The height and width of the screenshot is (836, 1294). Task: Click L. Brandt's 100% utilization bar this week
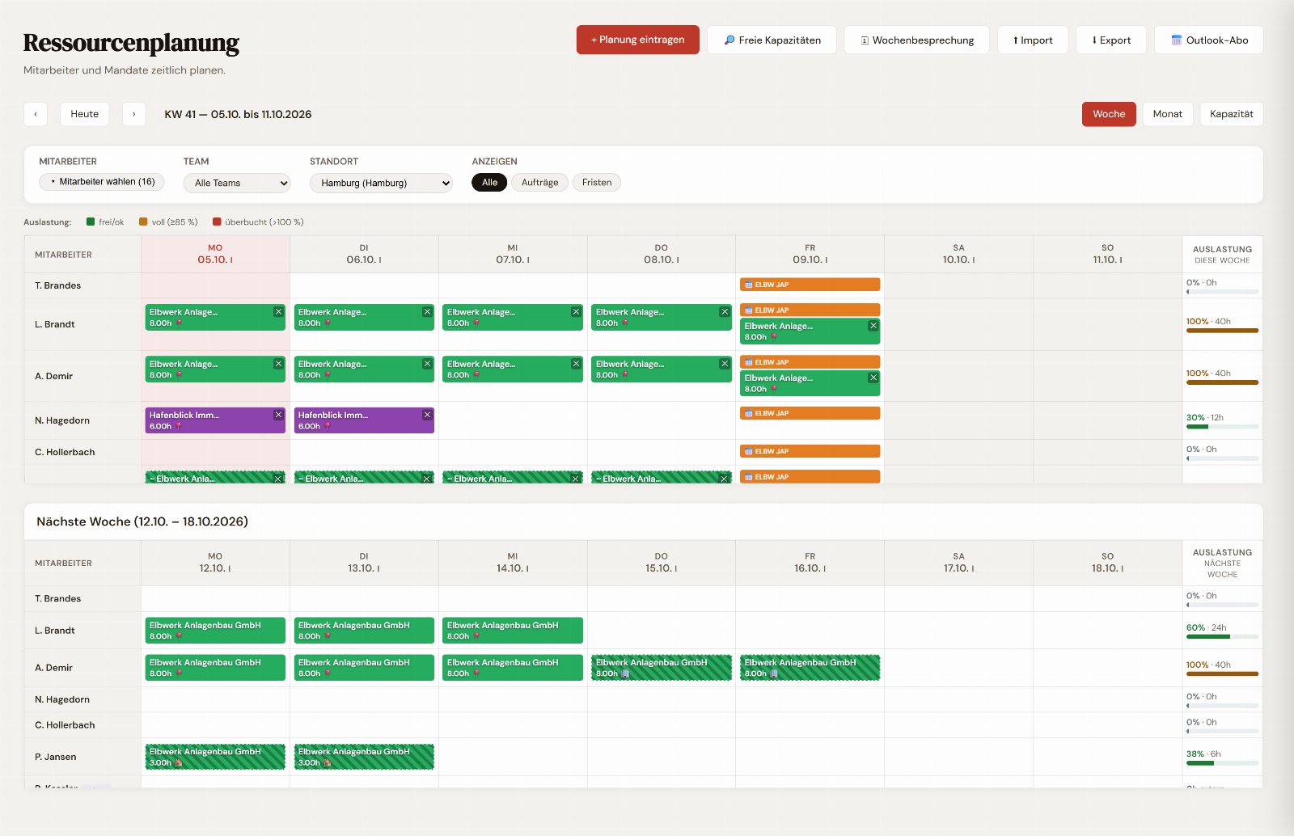click(x=1222, y=331)
